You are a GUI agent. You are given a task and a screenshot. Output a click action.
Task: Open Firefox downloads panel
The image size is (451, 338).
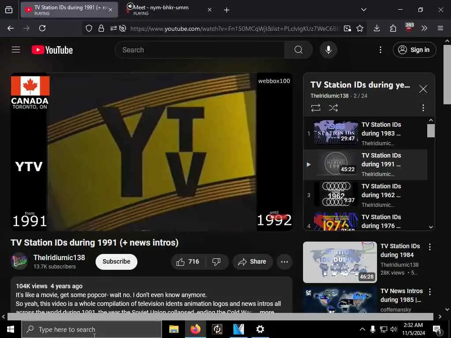[377, 28]
